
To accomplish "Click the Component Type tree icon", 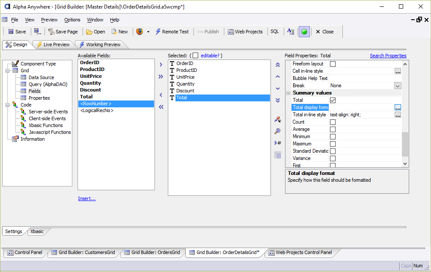I will [x=15, y=64].
